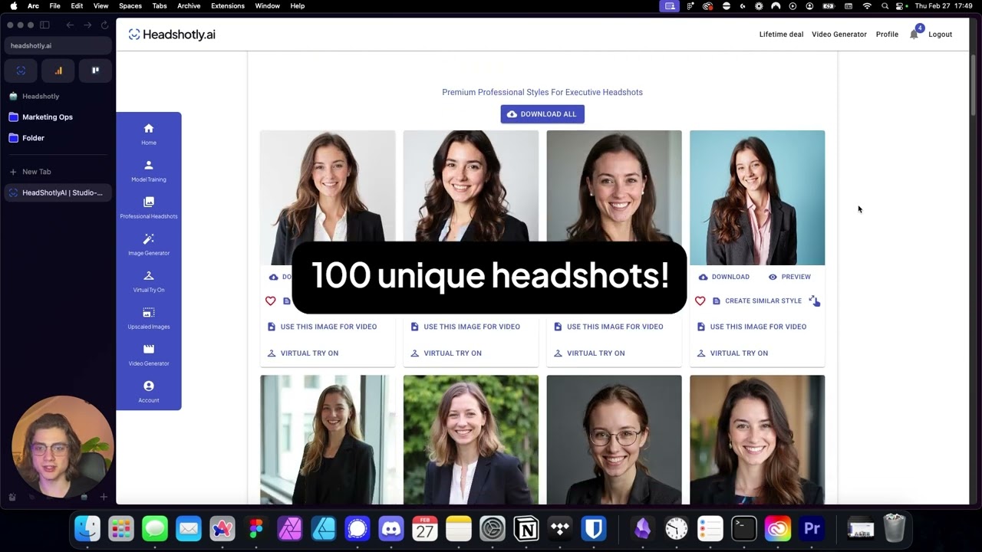Launch Discord from the dock

[x=391, y=528]
